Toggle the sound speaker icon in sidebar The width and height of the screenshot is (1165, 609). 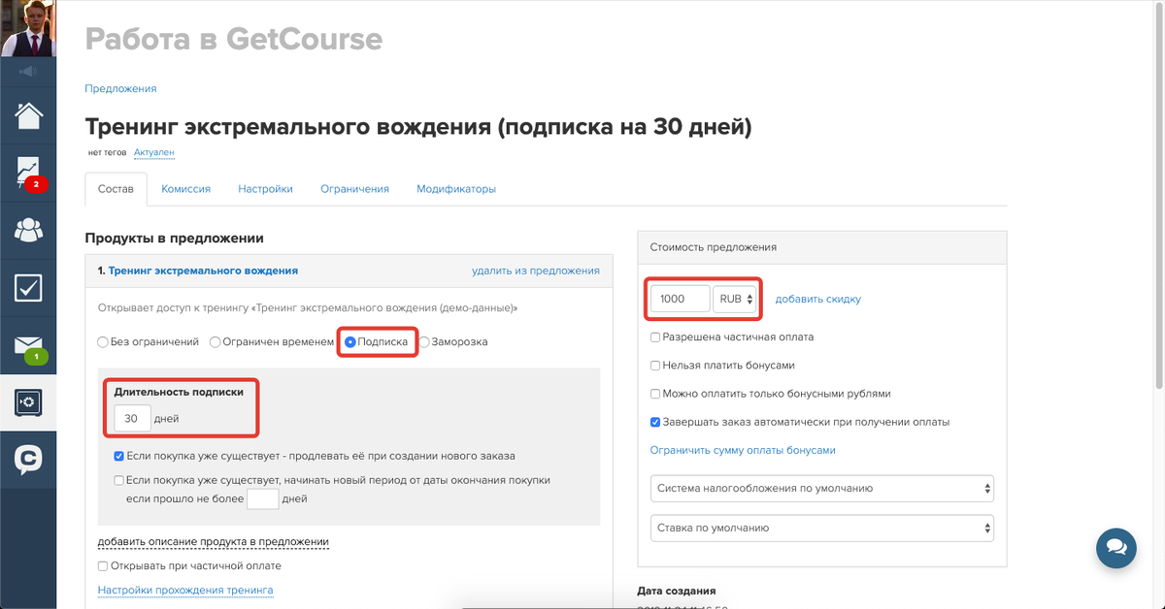28,71
